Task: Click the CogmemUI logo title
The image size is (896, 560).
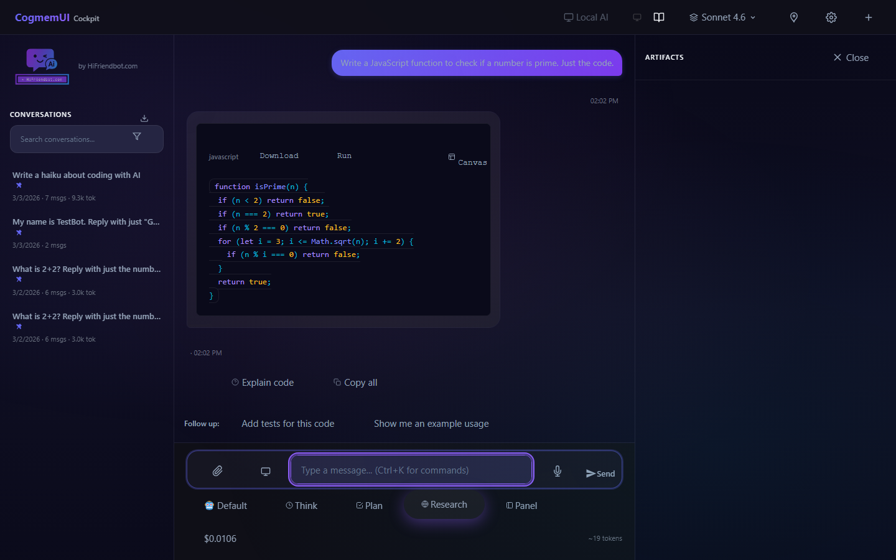Action: [x=42, y=17]
